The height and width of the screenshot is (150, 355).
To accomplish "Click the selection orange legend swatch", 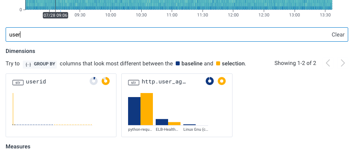I will [x=218, y=63].
